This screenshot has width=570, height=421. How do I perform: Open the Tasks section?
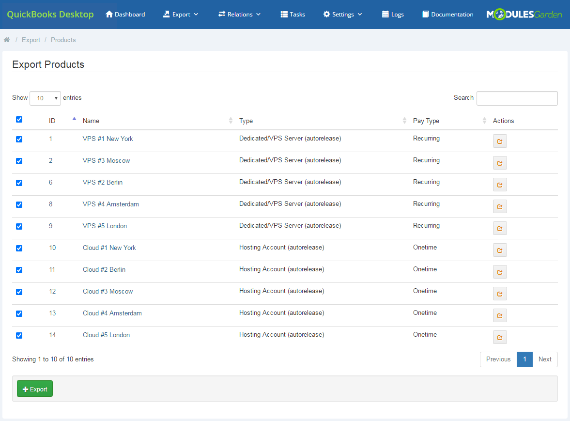pos(293,14)
